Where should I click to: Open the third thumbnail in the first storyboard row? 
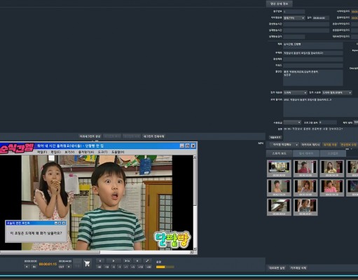[x=332, y=169]
